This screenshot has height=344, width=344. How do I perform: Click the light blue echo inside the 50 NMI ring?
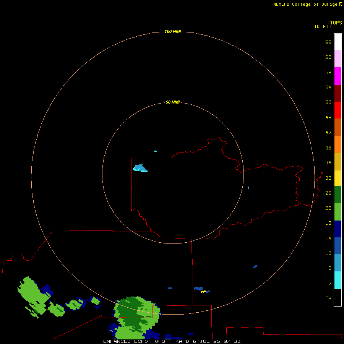[140, 168]
